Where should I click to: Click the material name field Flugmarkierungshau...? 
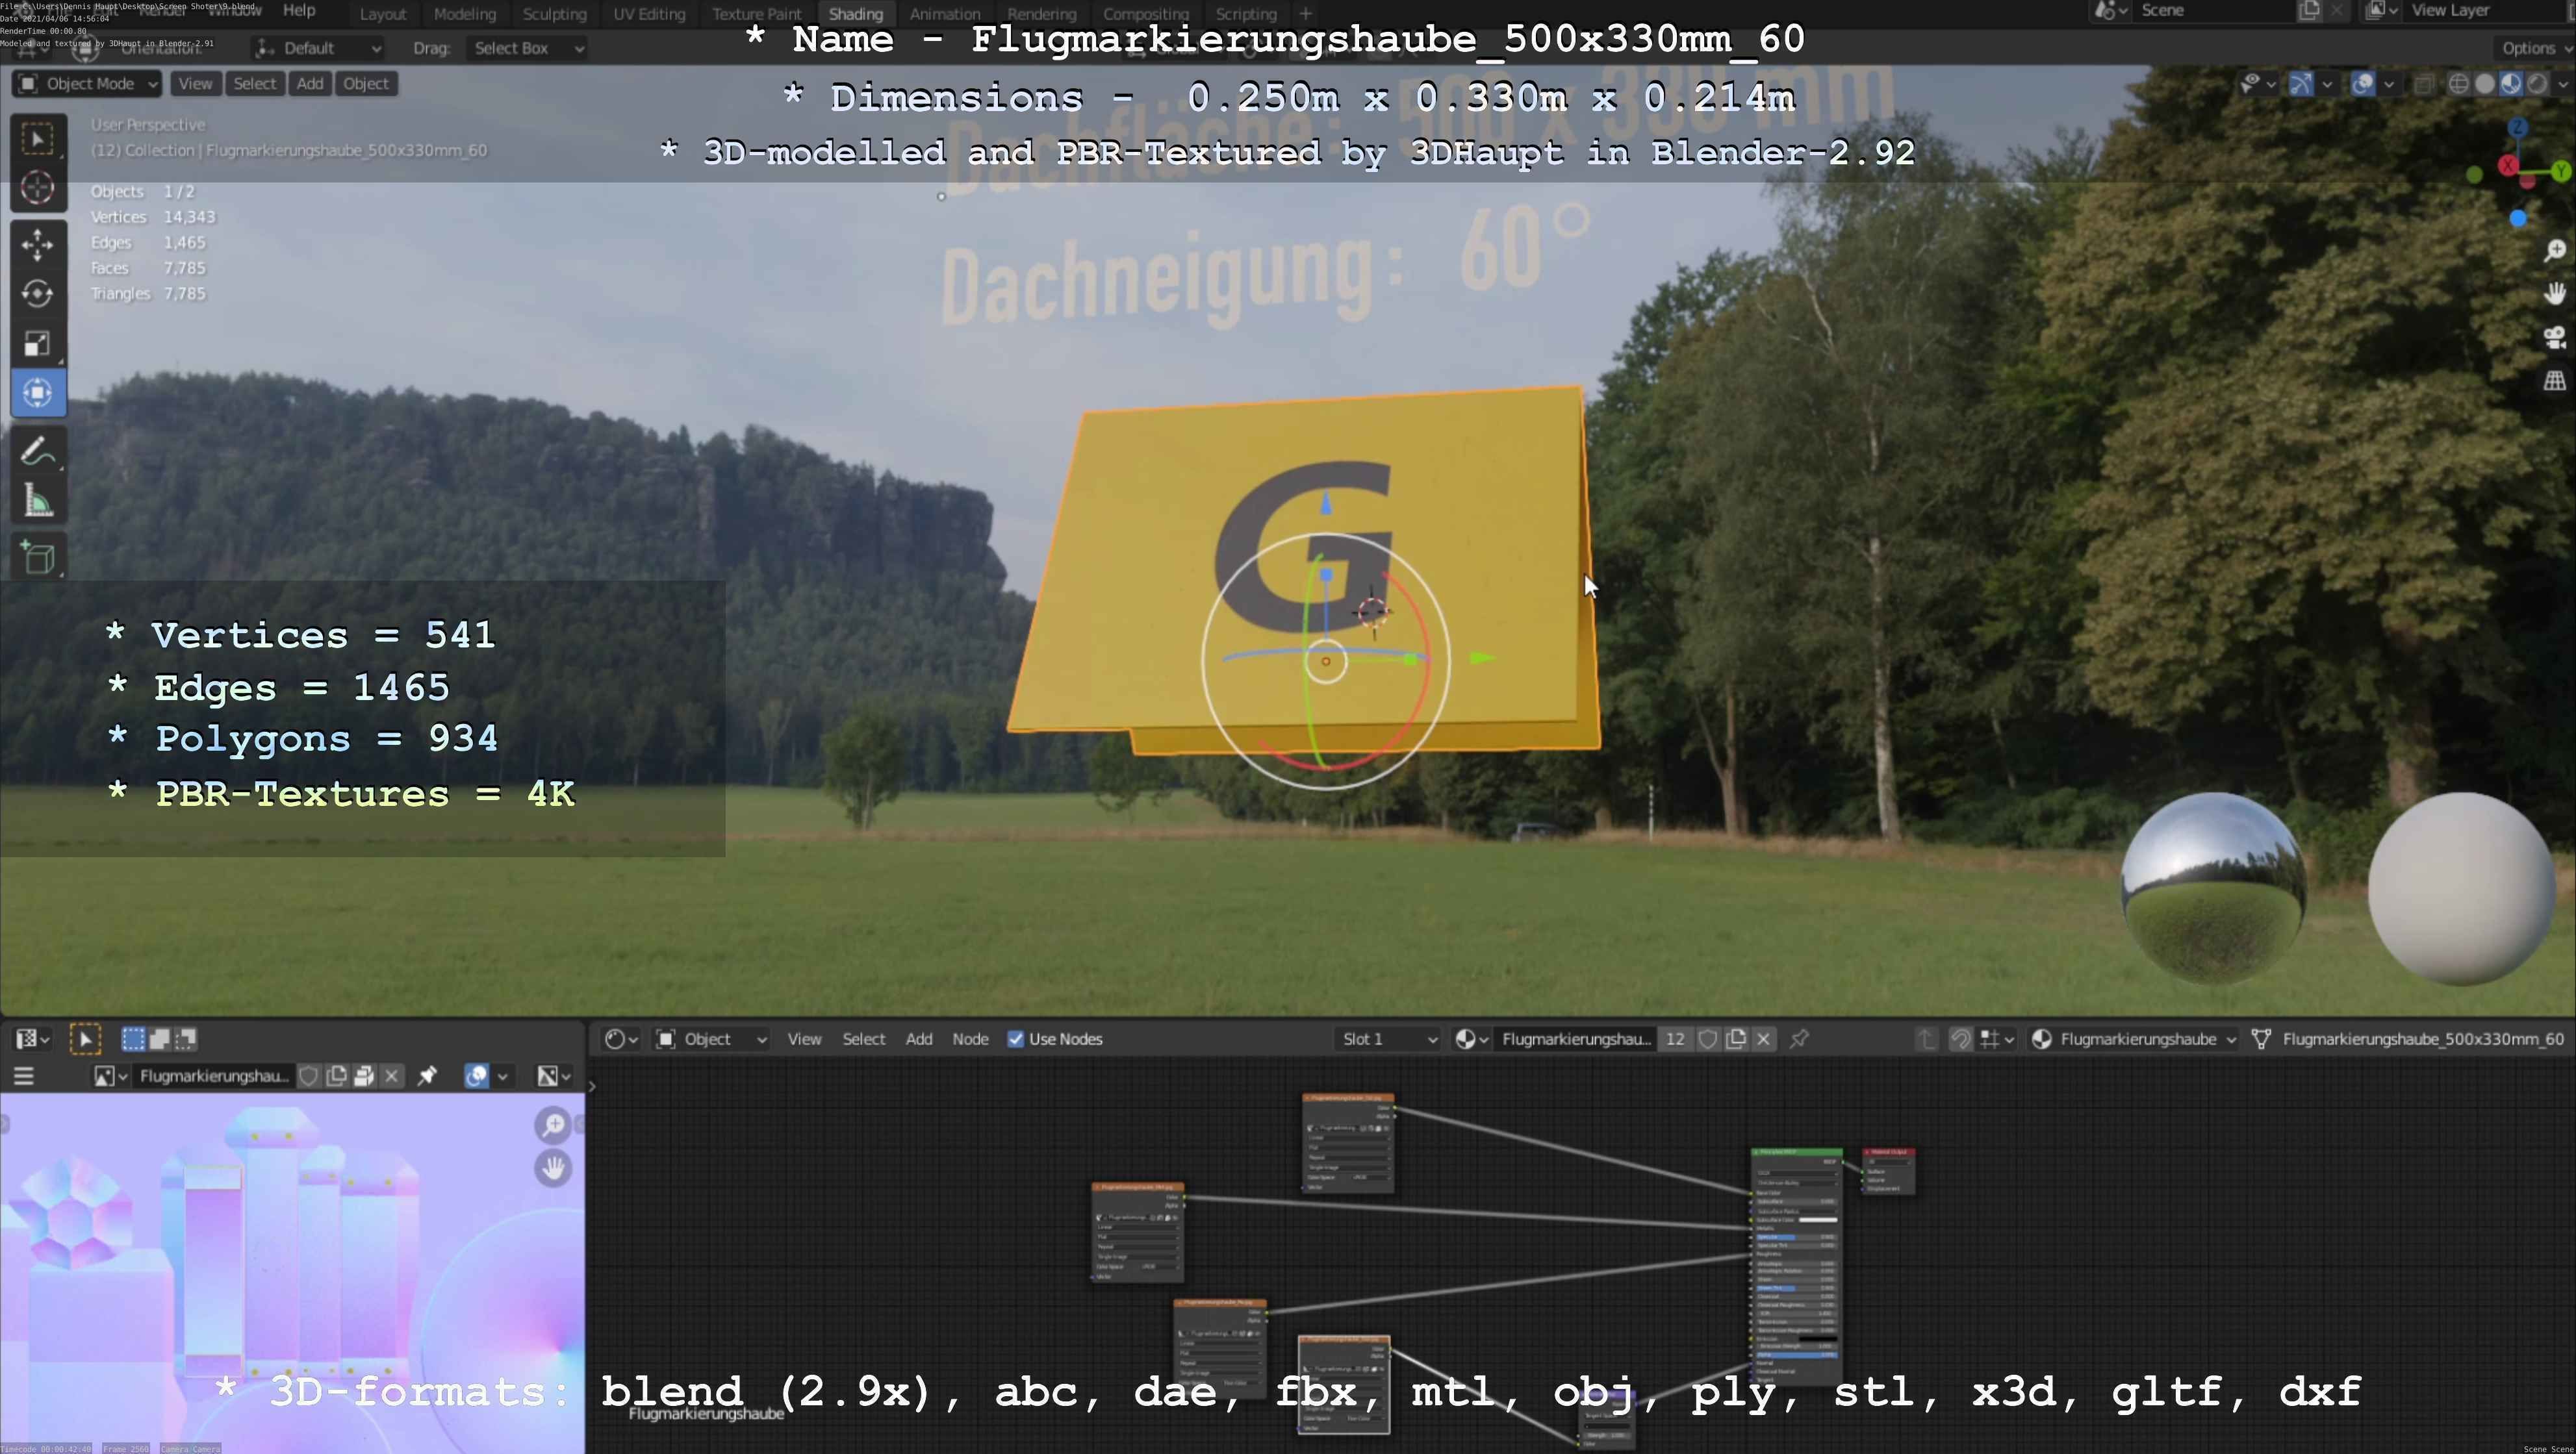point(1576,1039)
